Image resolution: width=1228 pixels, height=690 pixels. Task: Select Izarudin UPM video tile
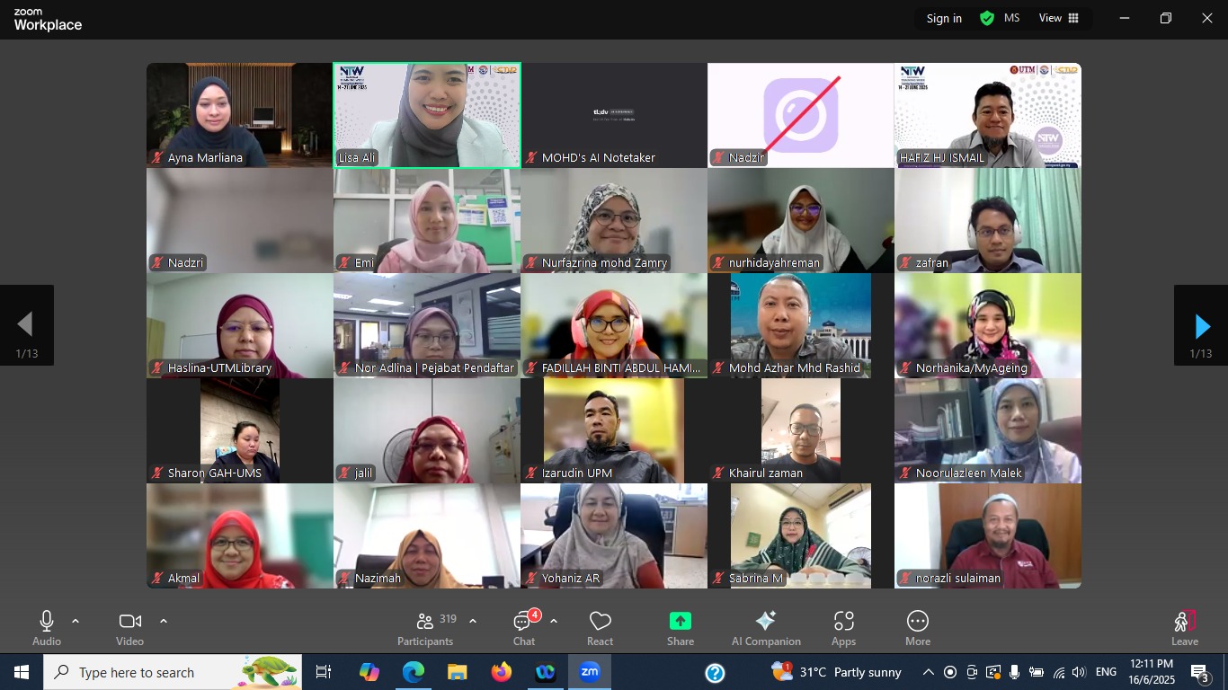(614, 430)
